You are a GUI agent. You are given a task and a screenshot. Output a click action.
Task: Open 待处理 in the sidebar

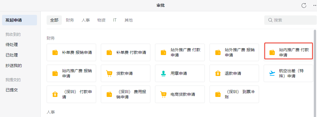(12, 45)
